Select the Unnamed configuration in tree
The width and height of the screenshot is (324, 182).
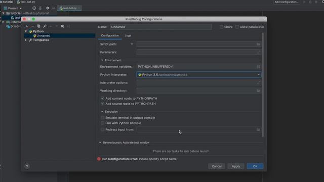tap(60, 36)
